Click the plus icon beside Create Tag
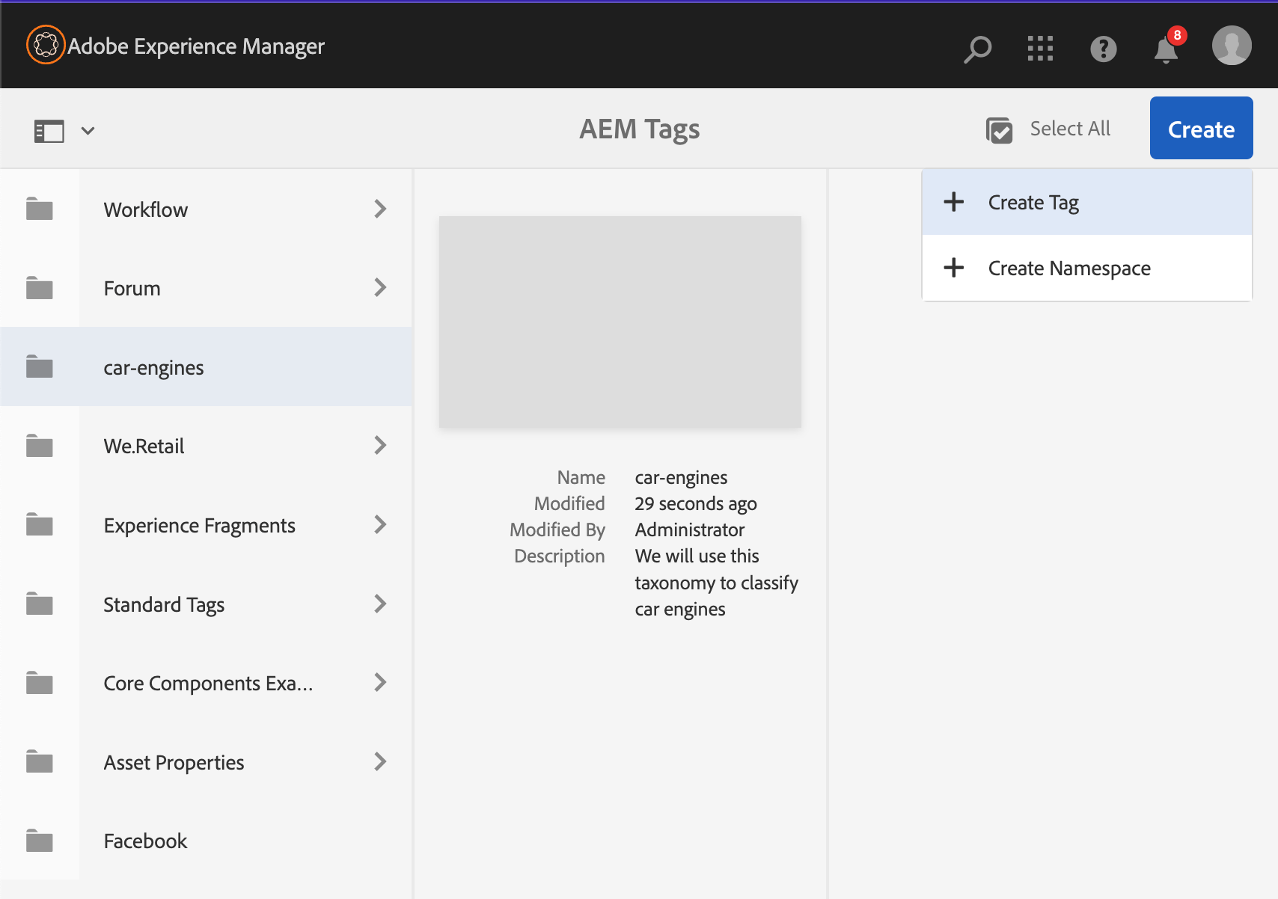 pyautogui.click(x=954, y=202)
